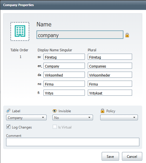Click the no language label

point(39,84)
